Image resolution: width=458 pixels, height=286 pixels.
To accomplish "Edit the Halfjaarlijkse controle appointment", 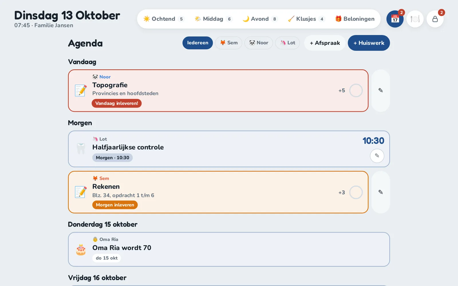I will (x=377, y=156).
